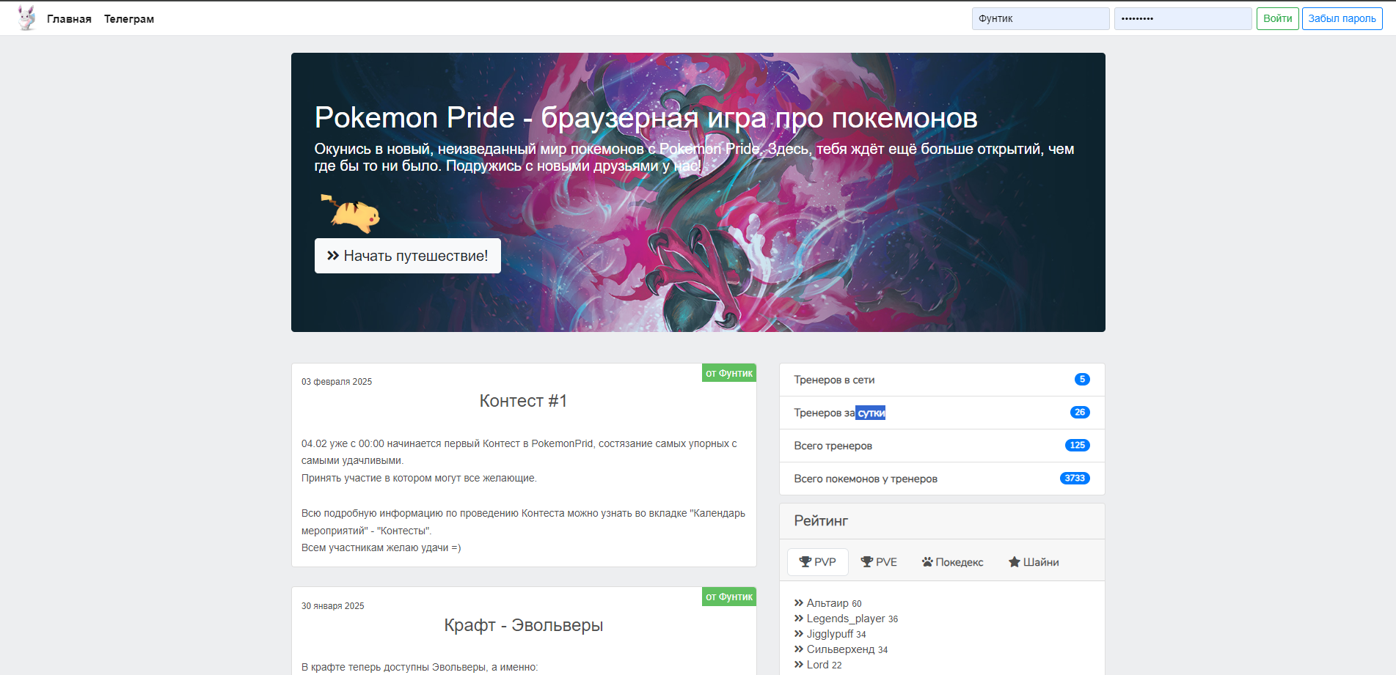
Task: Click the badge showing 125
Action: 1077,445
